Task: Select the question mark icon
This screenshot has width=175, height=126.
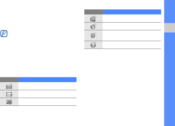Action: 93,45
